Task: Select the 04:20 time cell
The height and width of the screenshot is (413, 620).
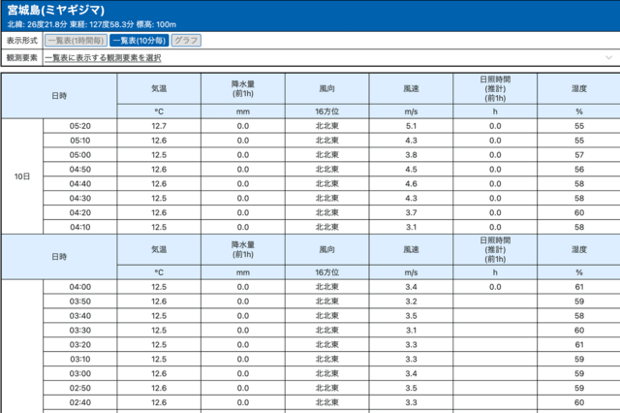Action: click(x=79, y=212)
